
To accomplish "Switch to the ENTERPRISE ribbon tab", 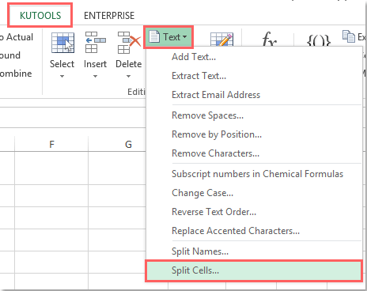I will (x=109, y=16).
